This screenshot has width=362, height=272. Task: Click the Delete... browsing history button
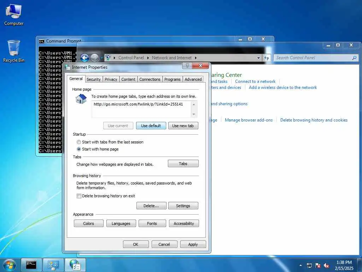[151, 206]
